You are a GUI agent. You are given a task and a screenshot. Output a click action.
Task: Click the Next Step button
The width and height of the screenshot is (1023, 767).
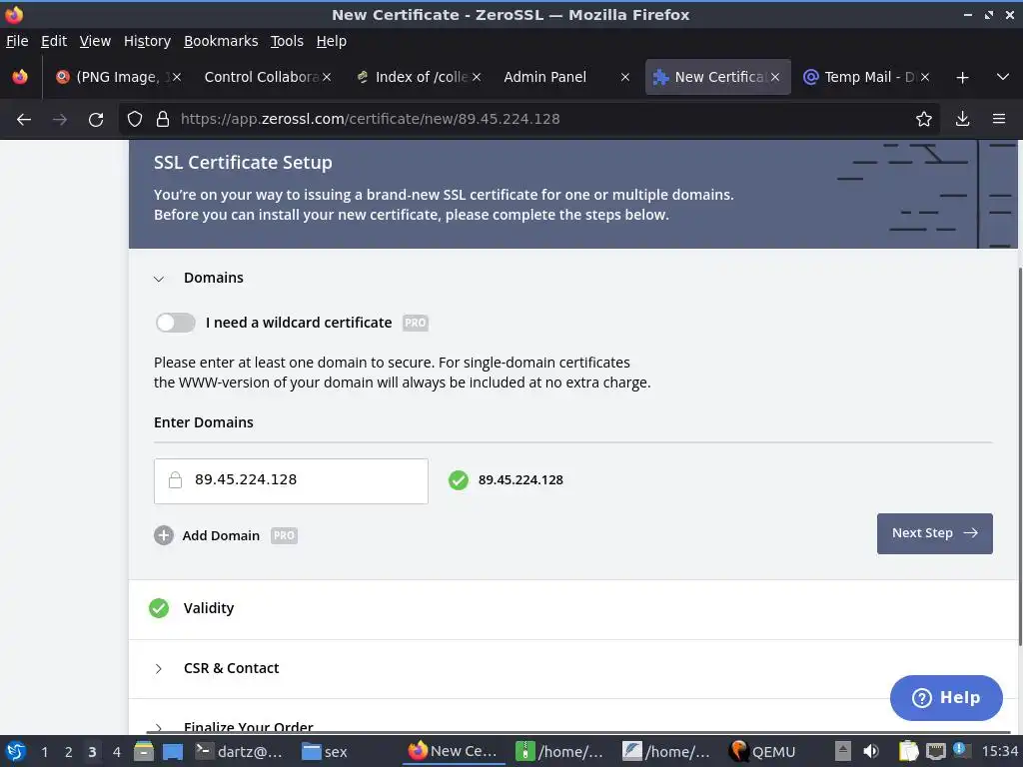click(934, 534)
